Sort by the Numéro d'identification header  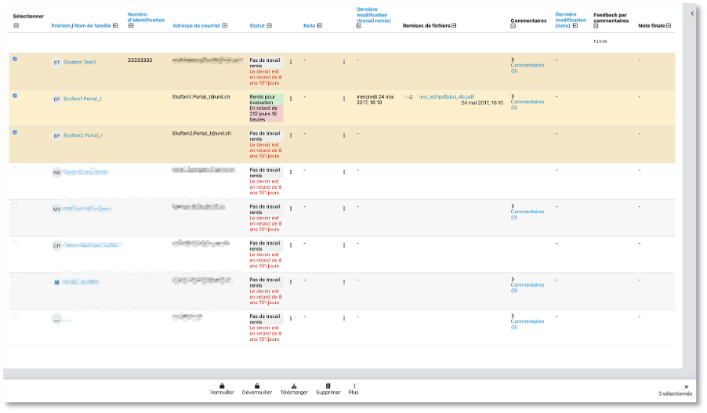[x=145, y=17]
